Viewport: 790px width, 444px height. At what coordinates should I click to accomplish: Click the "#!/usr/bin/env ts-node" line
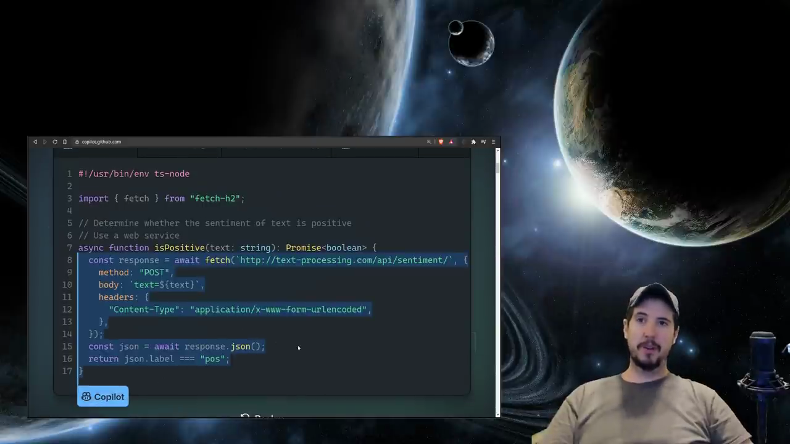point(134,174)
